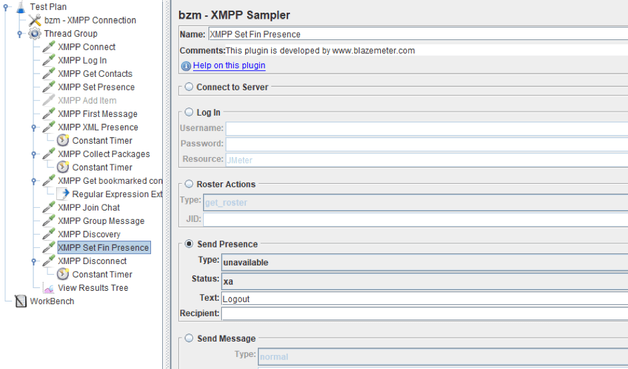The height and width of the screenshot is (369, 628).
Task: Click the XMPP Get bookmarked sampler icon
Action: (49, 180)
